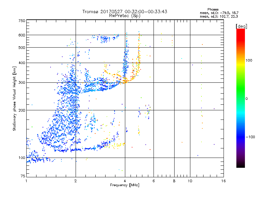Click the colorbar tick label '-100'

pyautogui.click(x=250, y=137)
